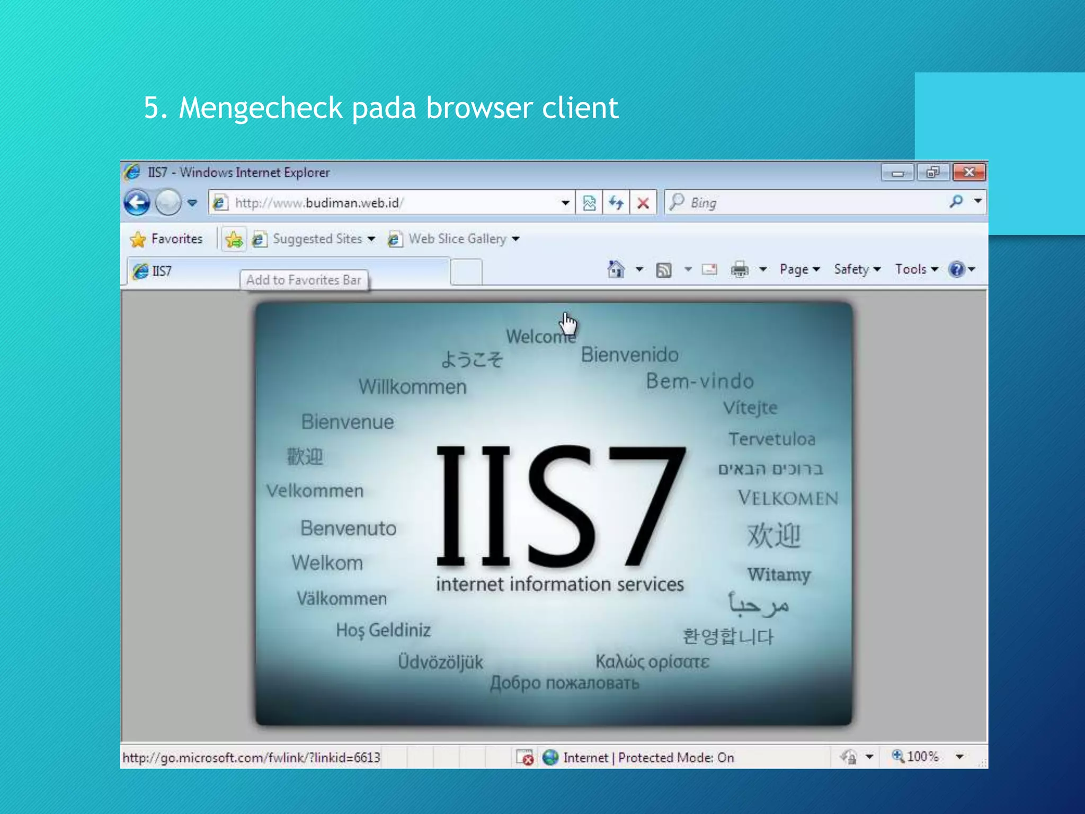Restore down the Internet Explorer window
This screenshot has height=814, width=1085.
click(x=932, y=173)
